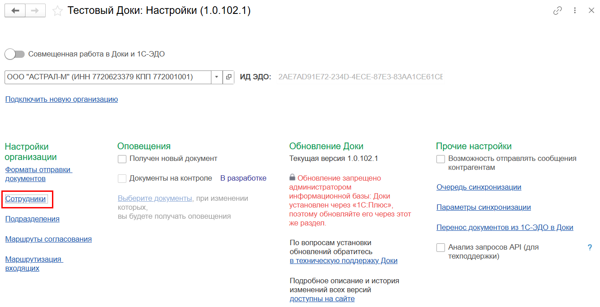The width and height of the screenshot is (600, 307).
Task: Close the Настройки window
Action: click(591, 11)
